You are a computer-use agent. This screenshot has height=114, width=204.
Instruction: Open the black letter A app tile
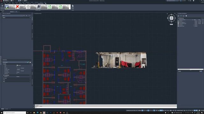pyautogui.click(x=42, y=7)
